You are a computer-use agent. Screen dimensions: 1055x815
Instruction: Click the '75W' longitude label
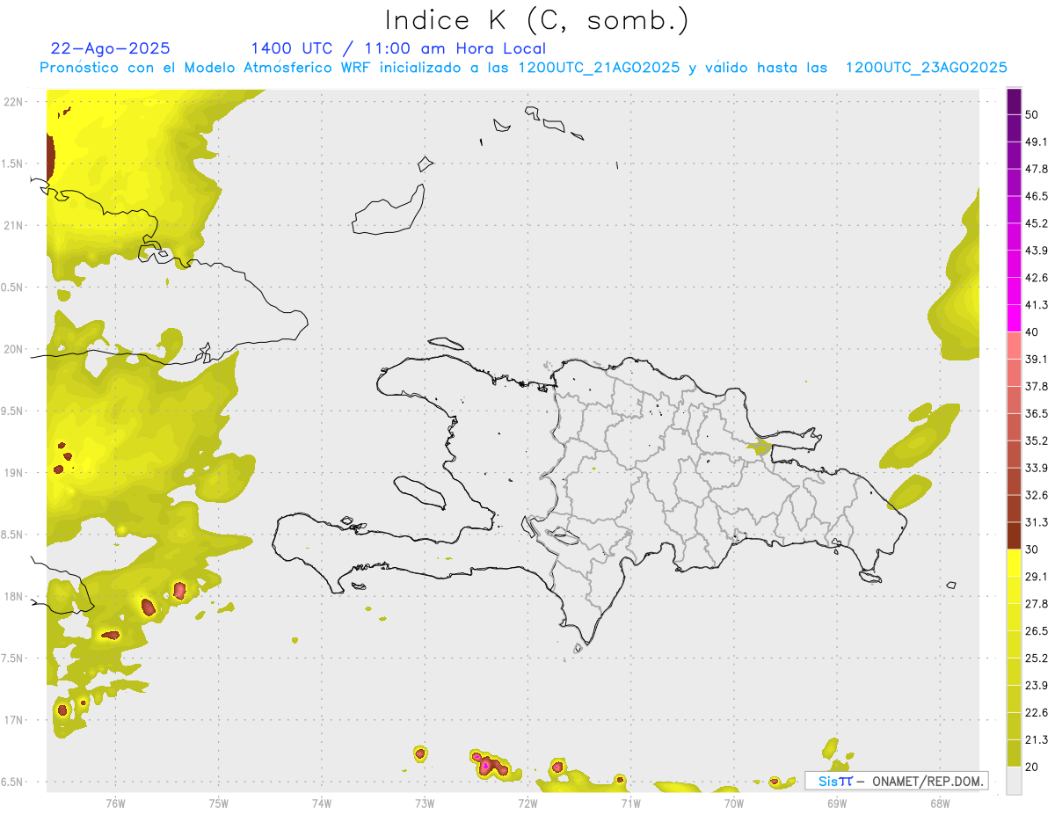(219, 803)
